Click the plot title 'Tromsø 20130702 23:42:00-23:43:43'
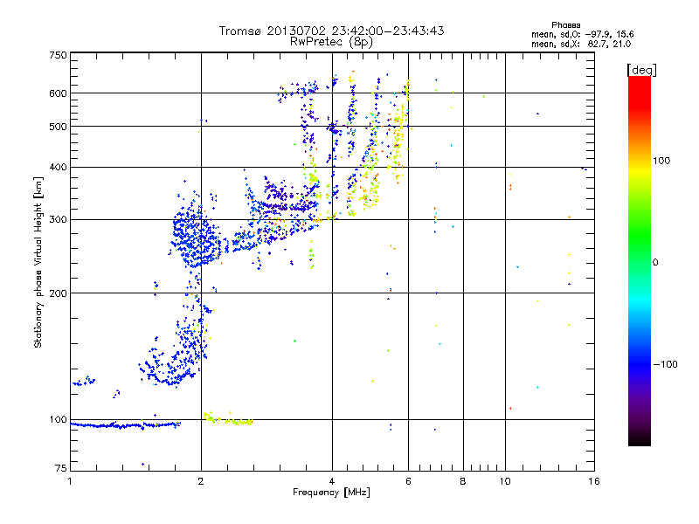The height and width of the screenshot is (524, 699). pos(331,31)
